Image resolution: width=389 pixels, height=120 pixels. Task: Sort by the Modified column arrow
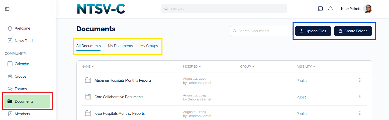pos(200,67)
